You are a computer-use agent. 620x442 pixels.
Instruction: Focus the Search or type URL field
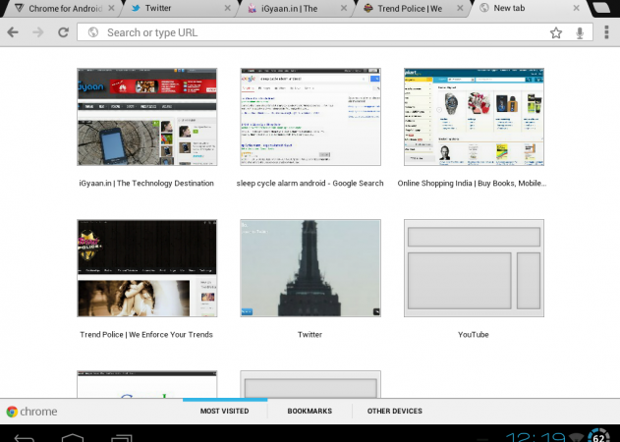pyautogui.click(x=314, y=32)
